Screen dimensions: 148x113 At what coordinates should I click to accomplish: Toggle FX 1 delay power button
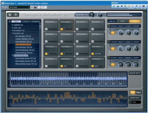[113, 33]
